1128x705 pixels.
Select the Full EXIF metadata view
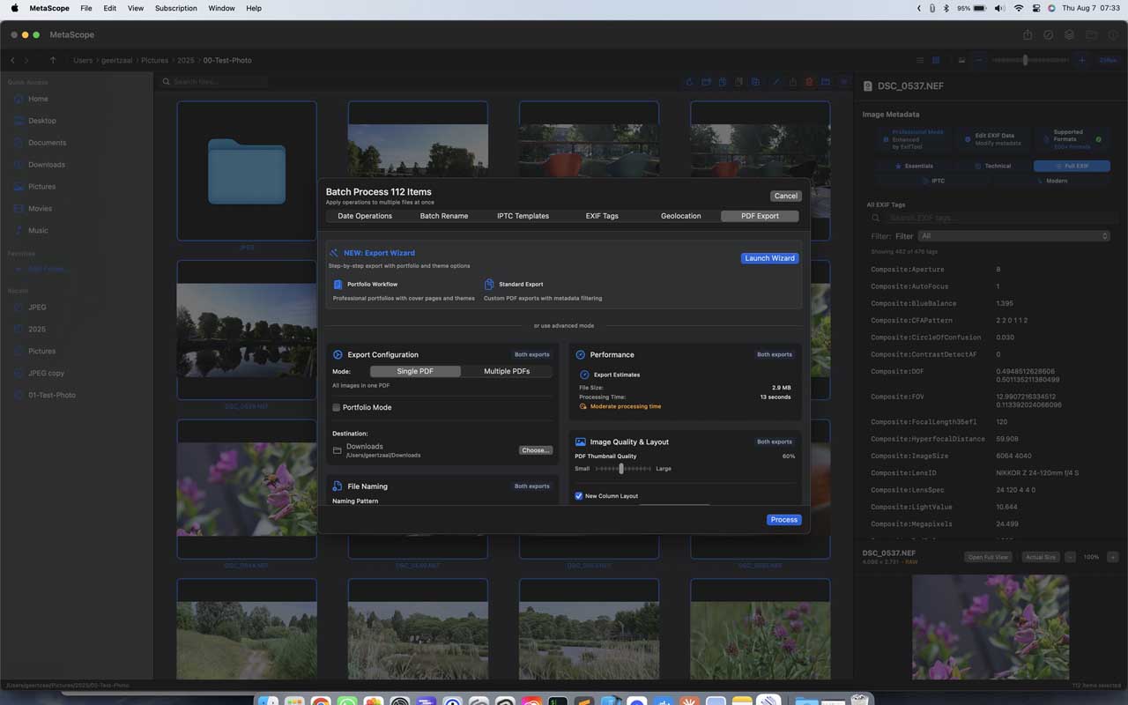click(1072, 166)
